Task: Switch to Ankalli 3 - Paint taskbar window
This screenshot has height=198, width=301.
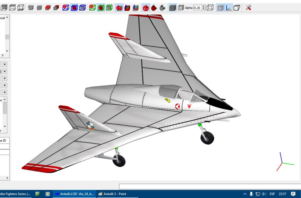Action: tap(112, 194)
